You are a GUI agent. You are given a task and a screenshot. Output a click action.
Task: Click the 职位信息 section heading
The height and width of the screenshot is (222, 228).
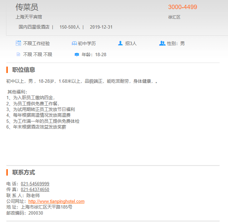pyautogui.click(x=24, y=70)
